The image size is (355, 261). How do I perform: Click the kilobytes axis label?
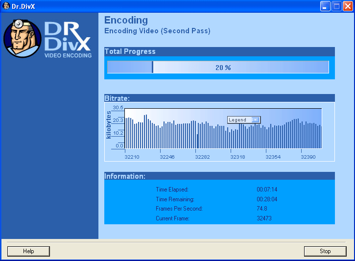pos(109,125)
